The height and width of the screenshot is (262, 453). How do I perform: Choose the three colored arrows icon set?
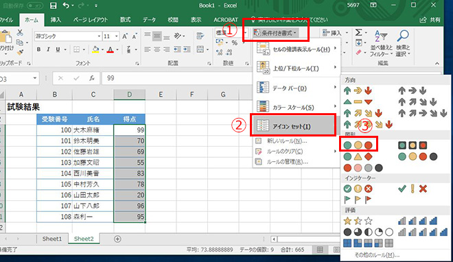click(x=358, y=91)
